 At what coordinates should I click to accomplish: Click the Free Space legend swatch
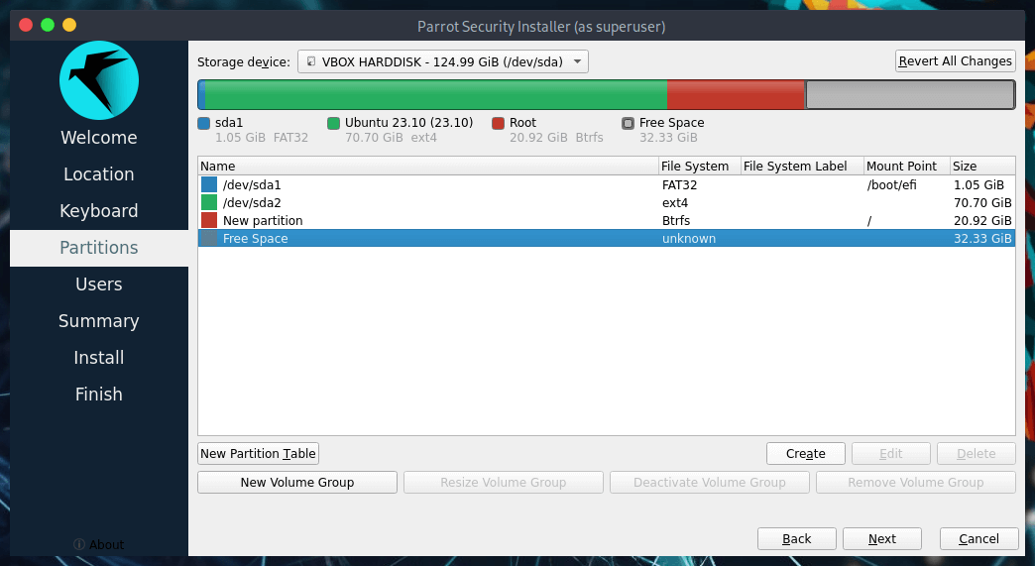[x=628, y=123]
